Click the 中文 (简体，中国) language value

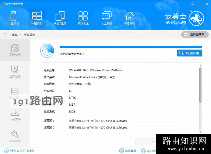80,84
